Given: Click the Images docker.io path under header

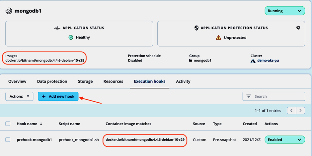Looking at the screenshot, I should 45,61.
